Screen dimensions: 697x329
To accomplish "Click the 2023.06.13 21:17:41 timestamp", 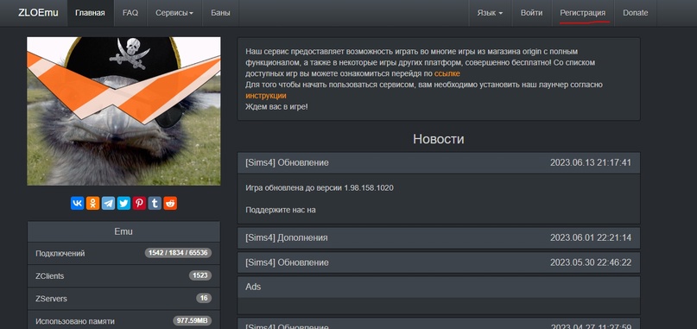I will (591, 162).
